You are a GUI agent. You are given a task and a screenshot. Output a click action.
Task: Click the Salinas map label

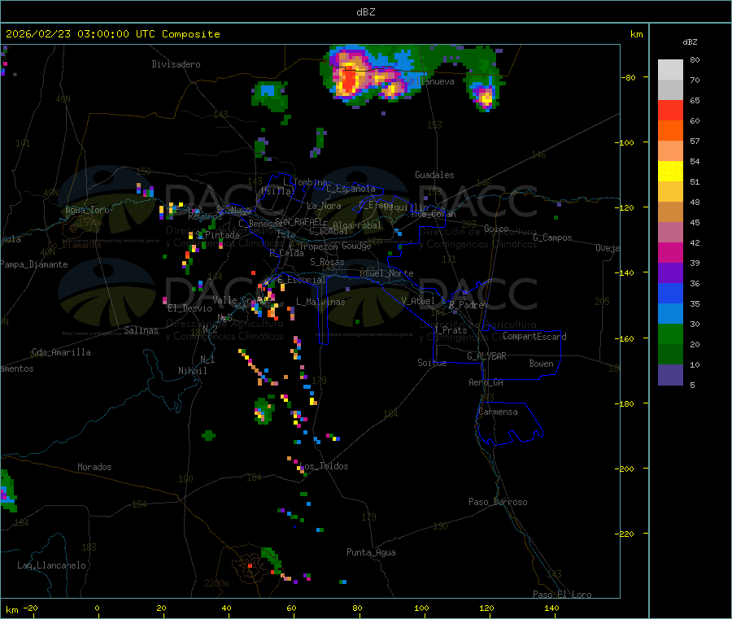[x=141, y=330]
